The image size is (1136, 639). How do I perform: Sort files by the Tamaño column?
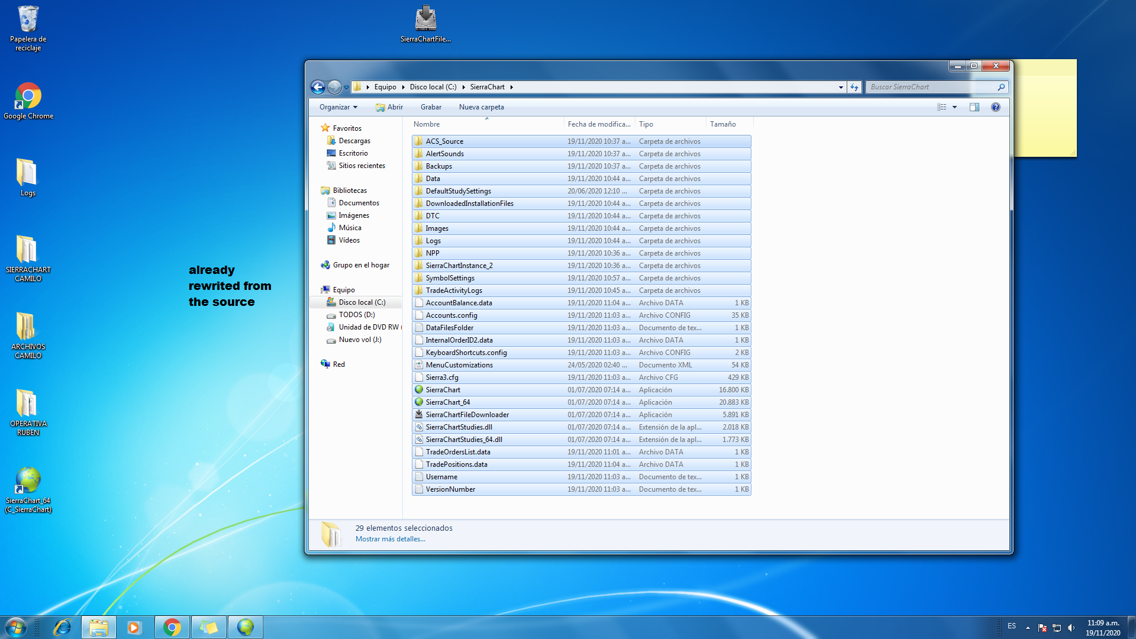[x=730, y=124]
